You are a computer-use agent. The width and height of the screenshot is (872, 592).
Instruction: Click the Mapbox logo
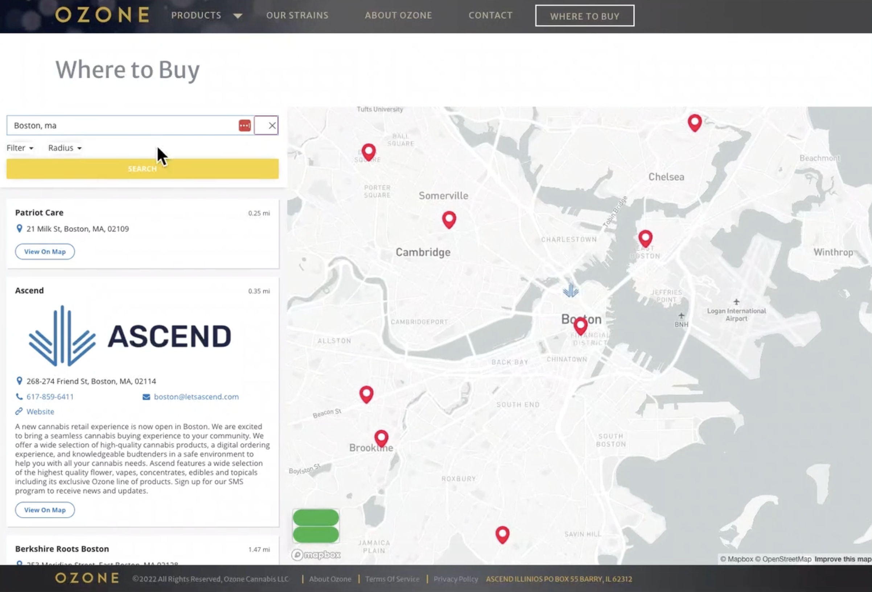tap(316, 555)
